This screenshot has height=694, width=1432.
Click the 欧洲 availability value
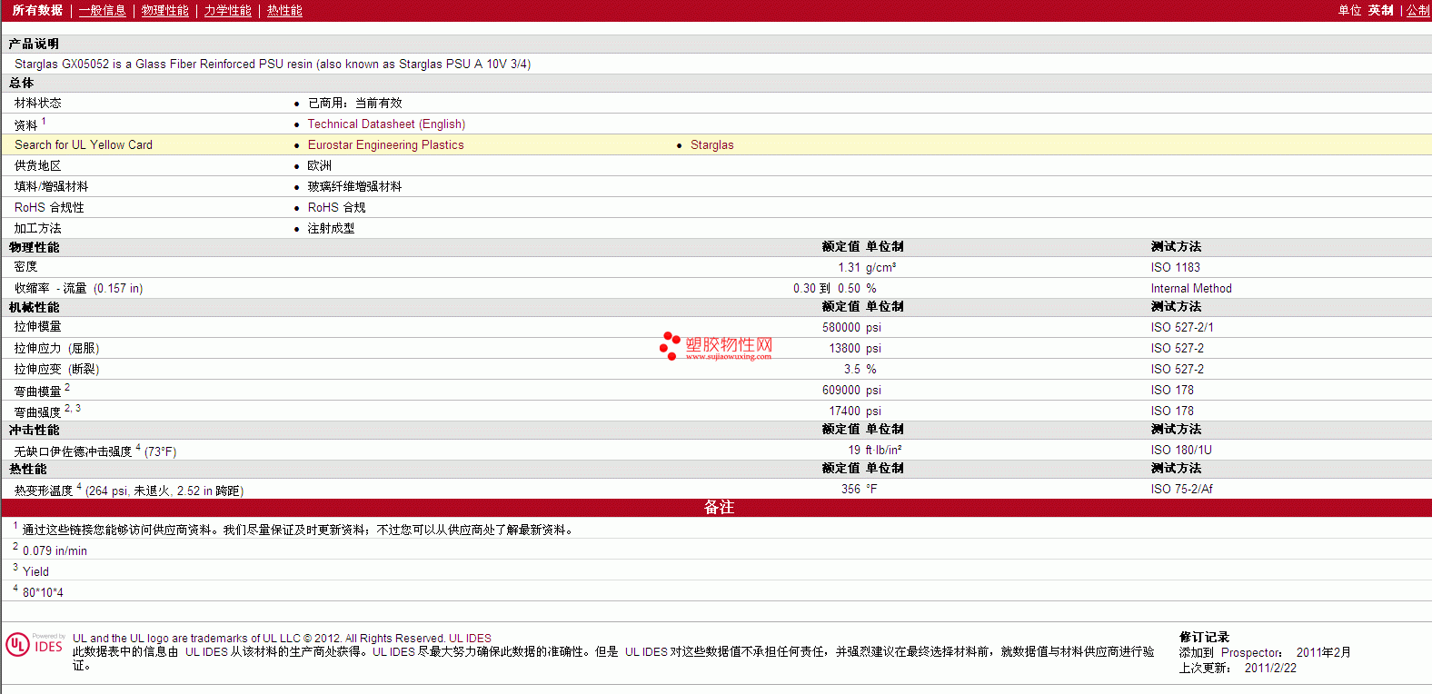coord(319,166)
